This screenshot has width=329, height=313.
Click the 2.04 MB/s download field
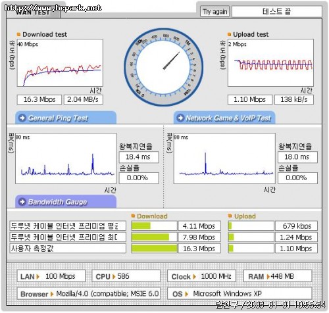click(83, 99)
